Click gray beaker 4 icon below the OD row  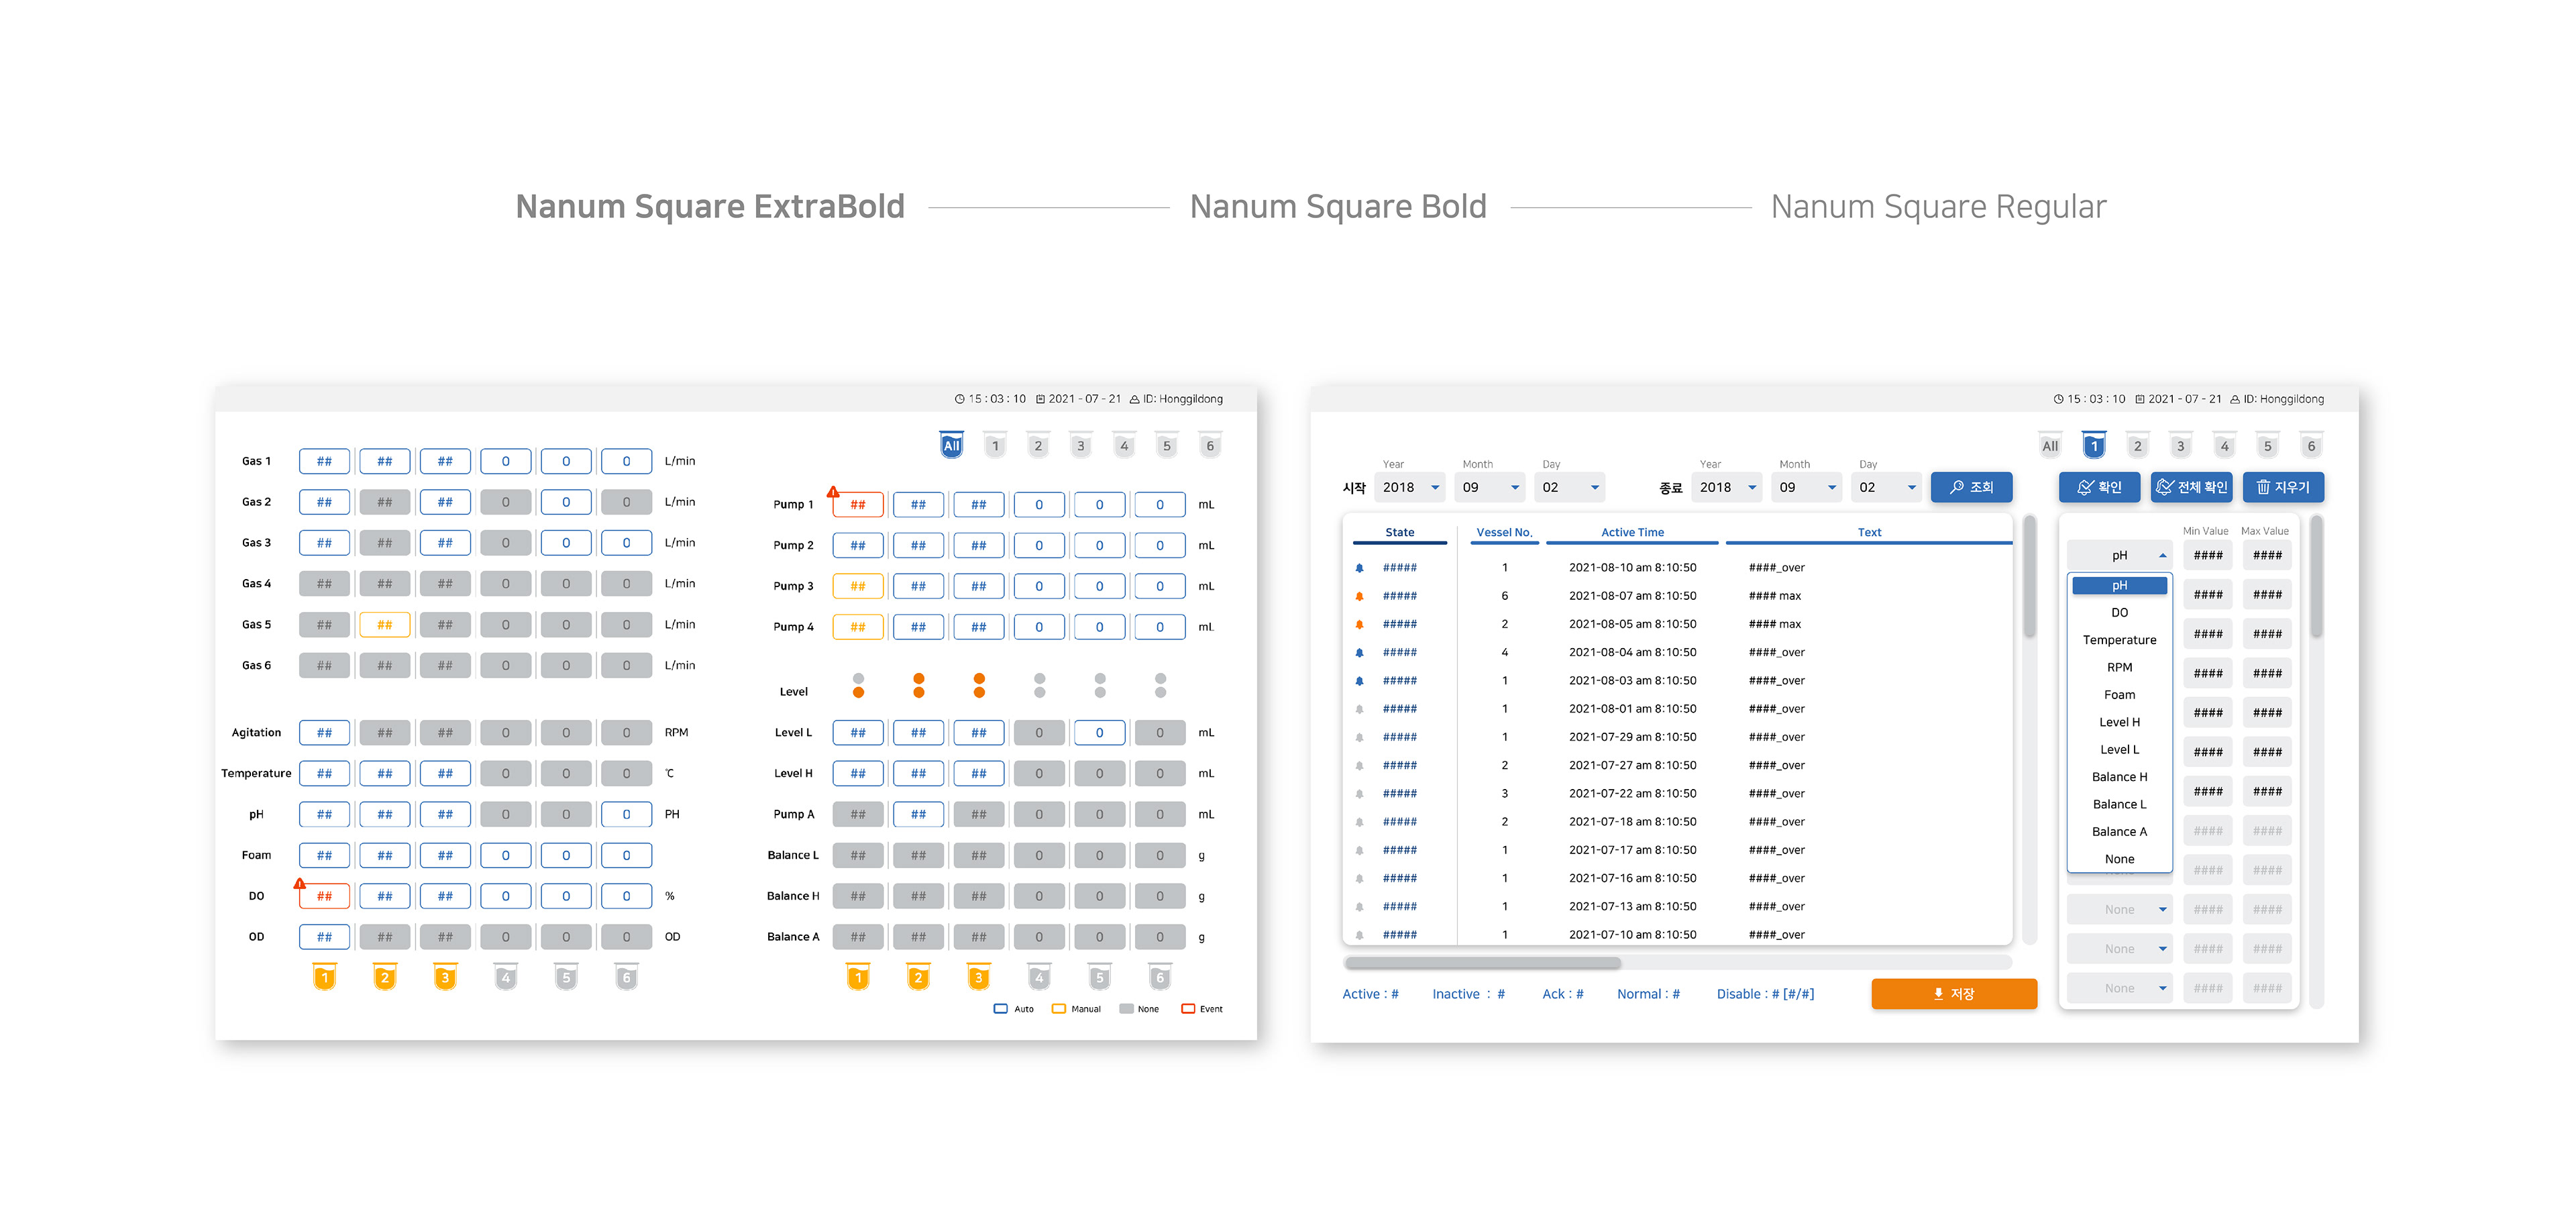(x=506, y=977)
